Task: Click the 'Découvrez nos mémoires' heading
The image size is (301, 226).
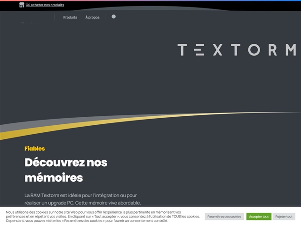Action: (x=66, y=170)
